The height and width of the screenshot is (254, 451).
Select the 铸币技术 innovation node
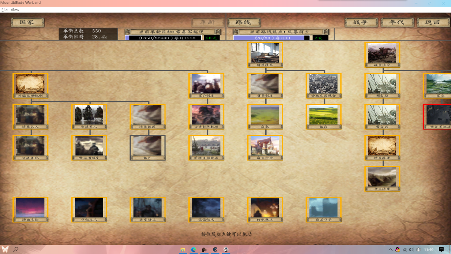(x=265, y=55)
